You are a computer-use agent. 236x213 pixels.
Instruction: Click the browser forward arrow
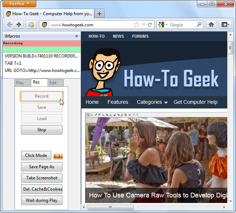tap(19, 25)
